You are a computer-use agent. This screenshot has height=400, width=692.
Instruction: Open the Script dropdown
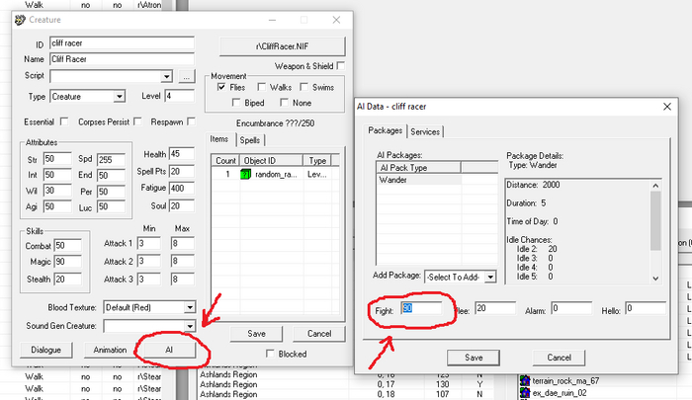click(166, 76)
